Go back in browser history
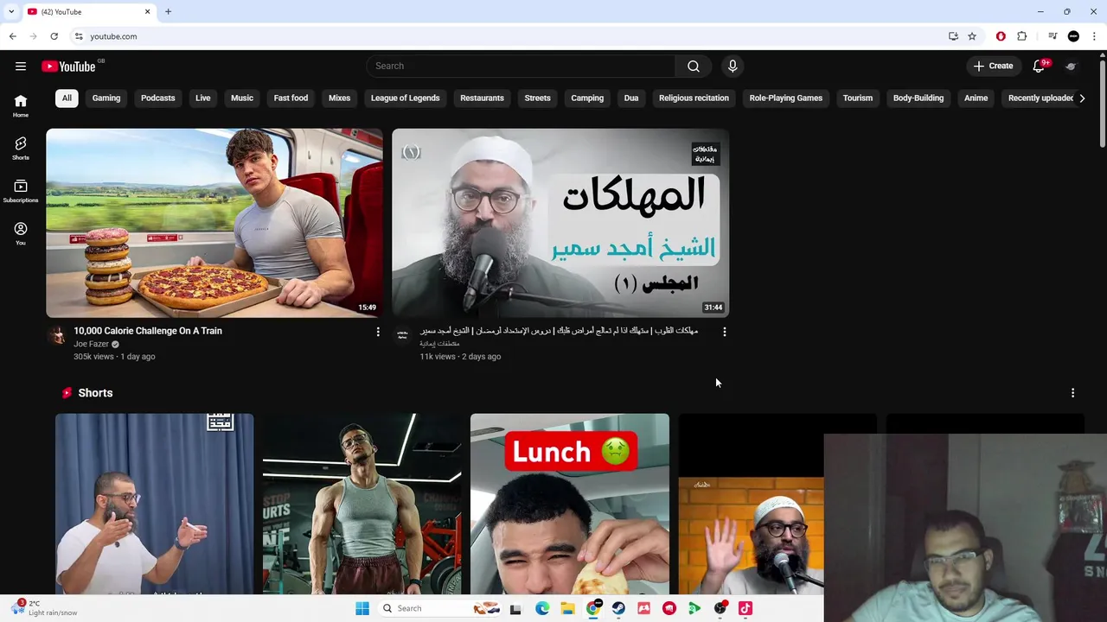 12,36
